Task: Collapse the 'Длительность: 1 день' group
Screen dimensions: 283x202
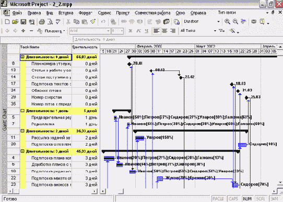Action: click(22, 111)
